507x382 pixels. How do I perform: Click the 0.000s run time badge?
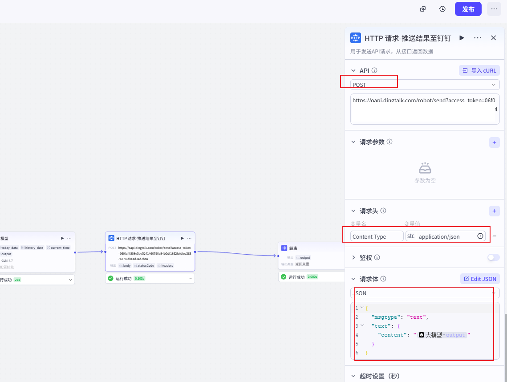click(312, 276)
